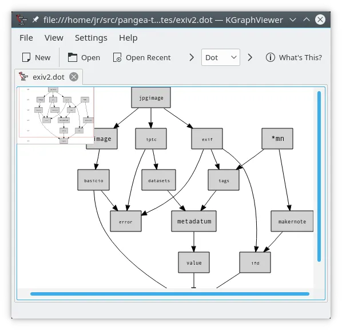Select the tags node
This screenshot has height=330, width=342.
224,180
